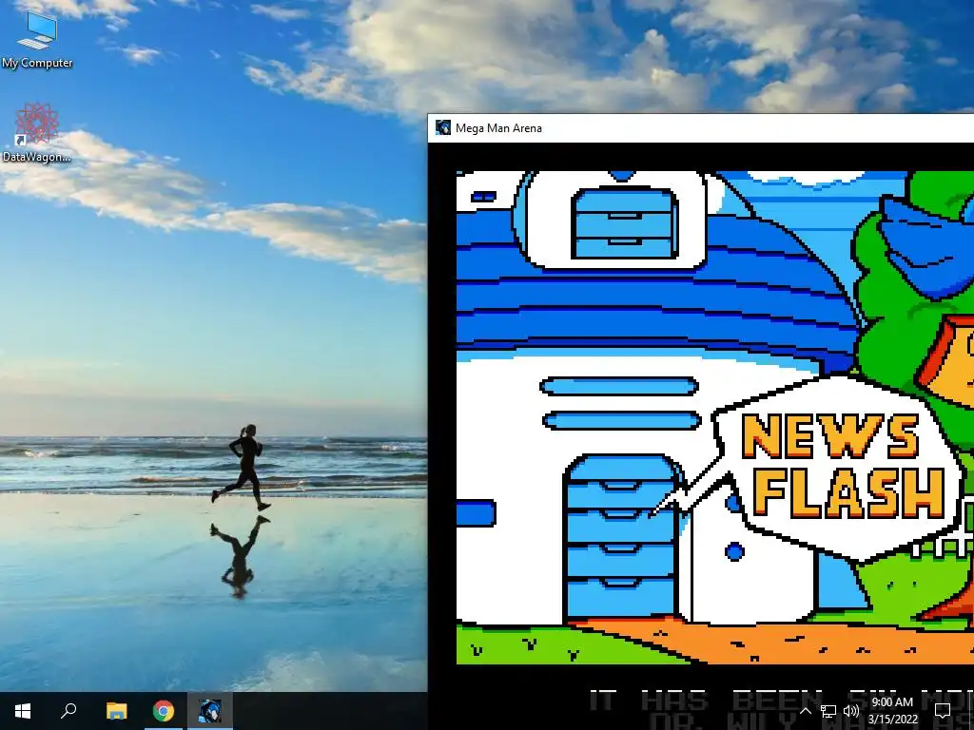The height and width of the screenshot is (730, 974).
Task: Show hidden system tray icons
Action: [x=805, y=711]
